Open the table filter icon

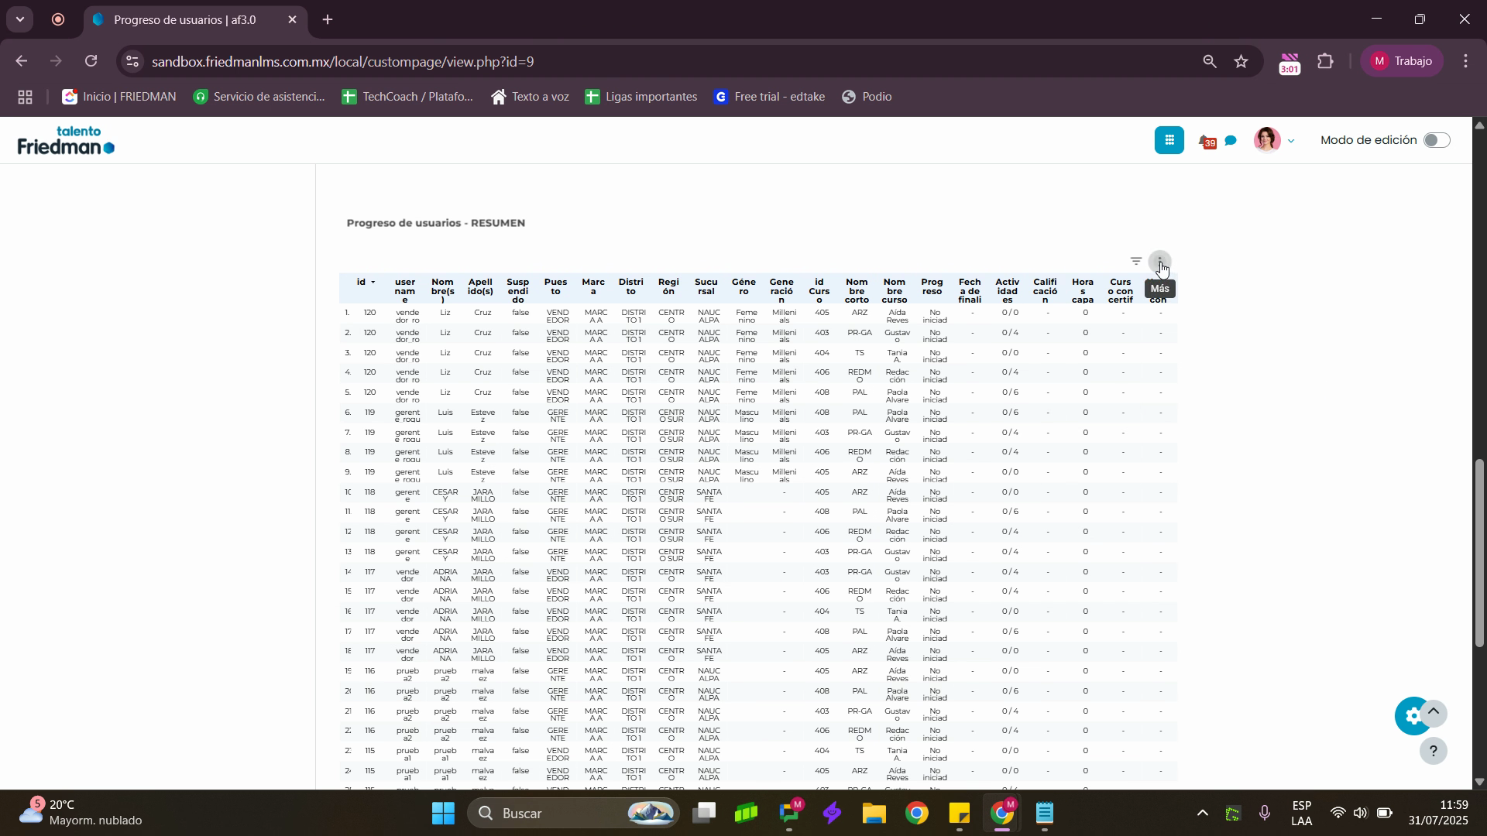[1135, 261]
